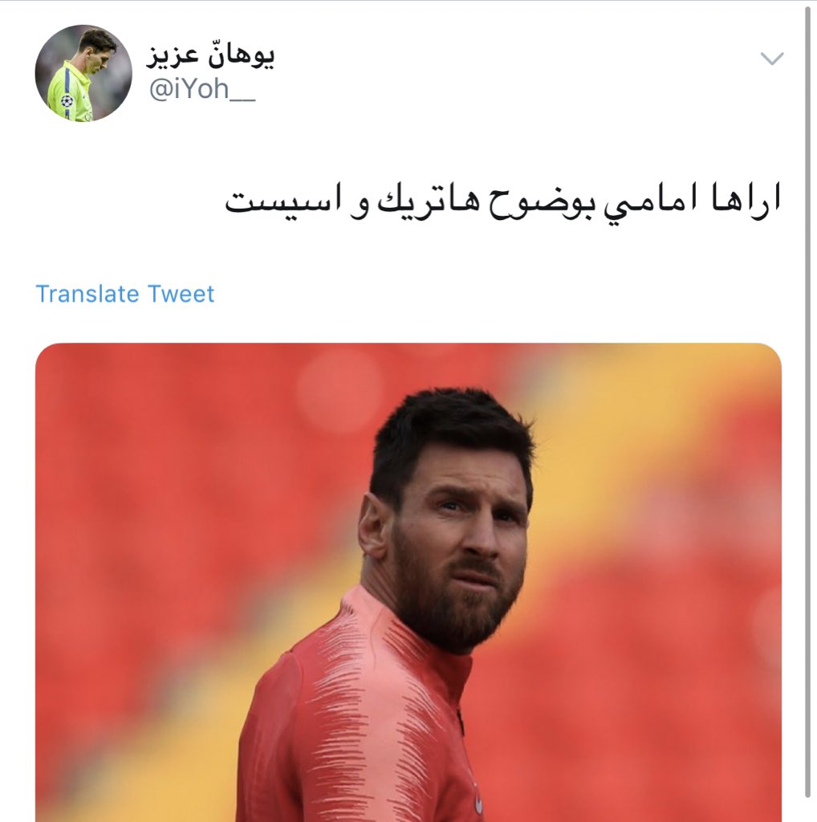
Task: Click the pink training jacket in photo
Action: (356, 723)
